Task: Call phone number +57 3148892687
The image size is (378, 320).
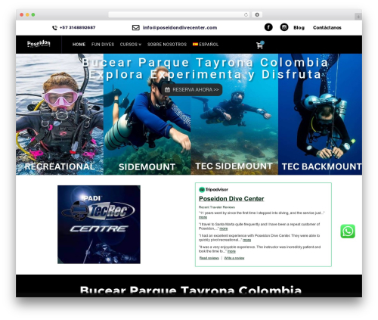Action: point(77,27)
